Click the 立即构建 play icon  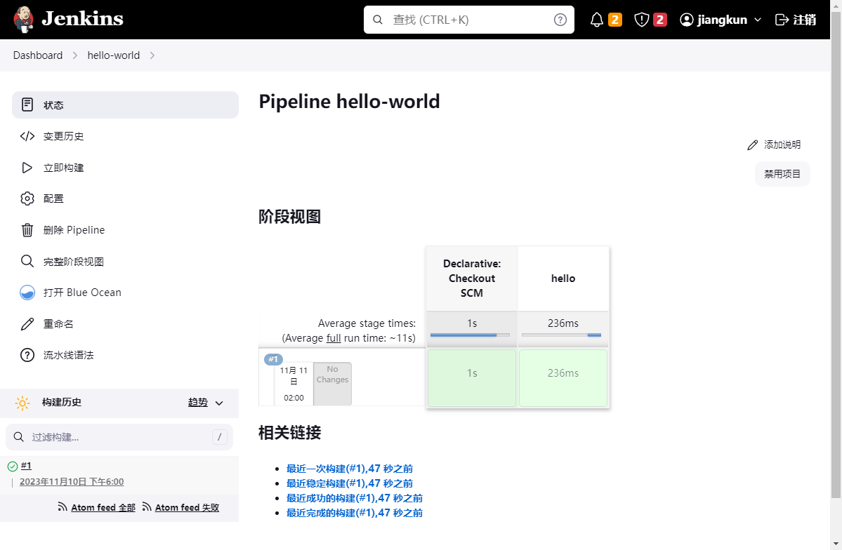pos(27,168)
